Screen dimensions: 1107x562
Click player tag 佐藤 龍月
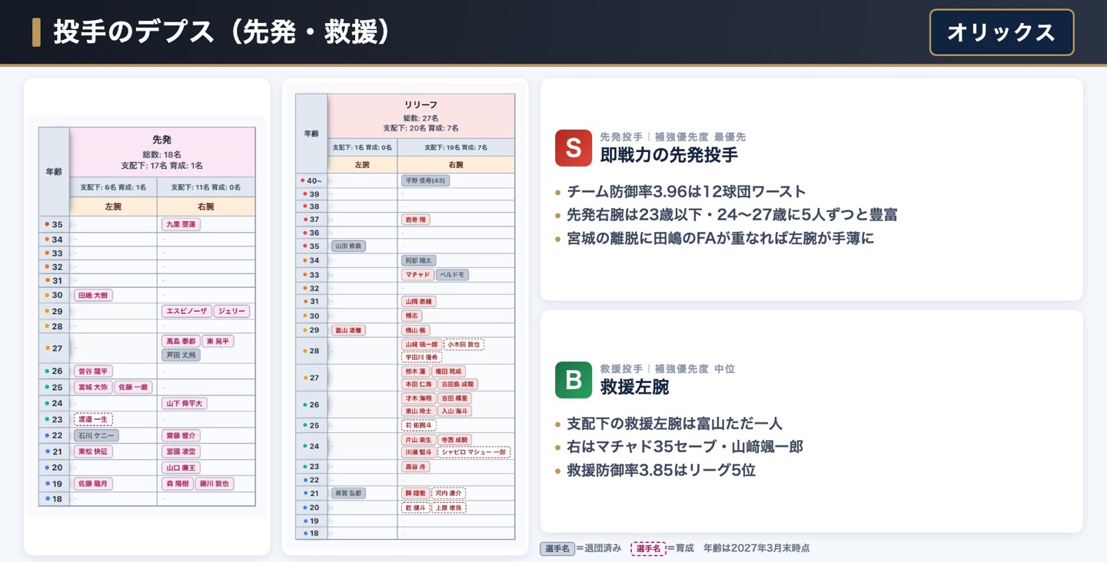click(93, 484)
